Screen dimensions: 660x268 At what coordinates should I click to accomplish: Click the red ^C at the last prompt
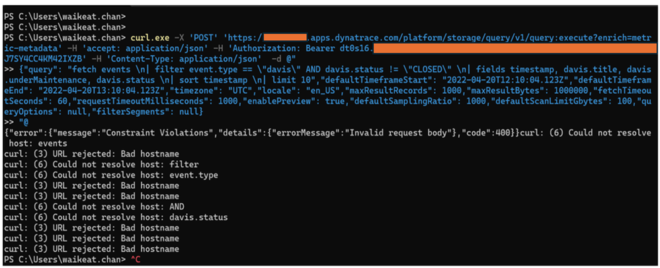(x=134, y=261)
